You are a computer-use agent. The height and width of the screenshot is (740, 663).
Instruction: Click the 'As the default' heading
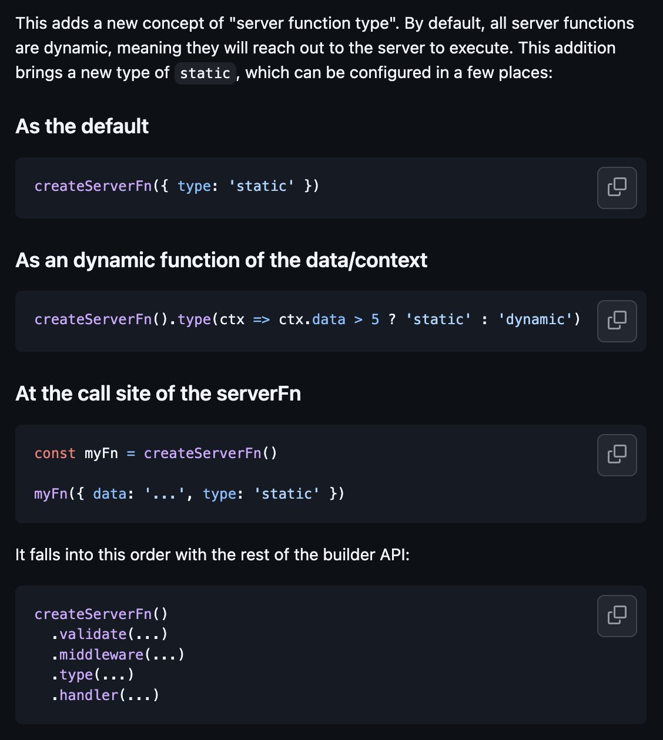tap(82, 126)
